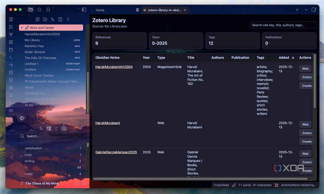Toggle the right sidebar panel
This screenshot has width=324, height=194.
[314, 9]
